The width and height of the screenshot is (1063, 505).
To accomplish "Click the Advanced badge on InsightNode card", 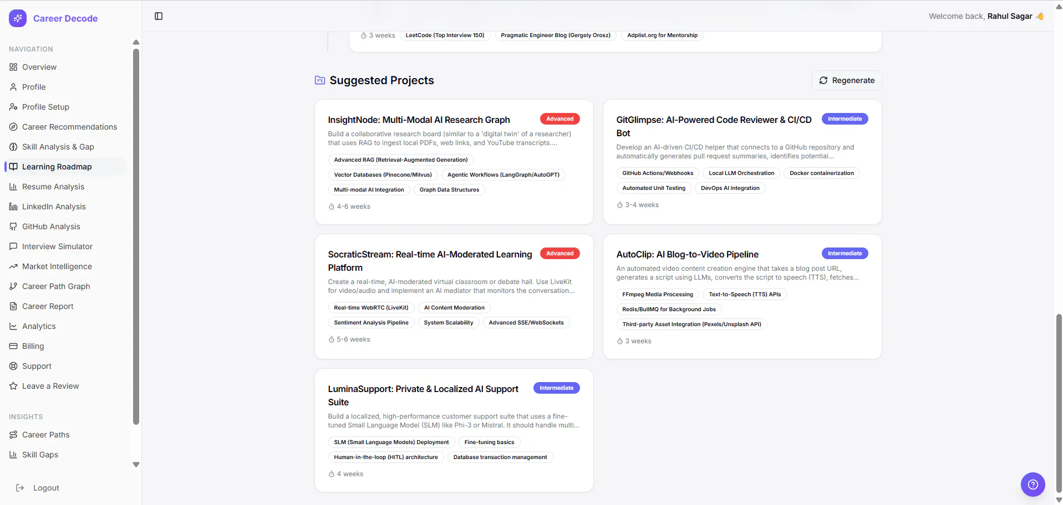I will coord(560,118).
